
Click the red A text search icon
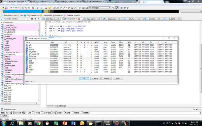point(46,8)
